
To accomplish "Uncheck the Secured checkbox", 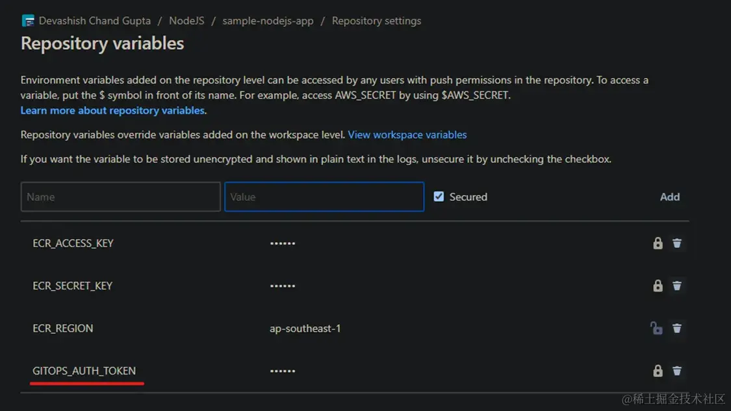I will 439,197.
